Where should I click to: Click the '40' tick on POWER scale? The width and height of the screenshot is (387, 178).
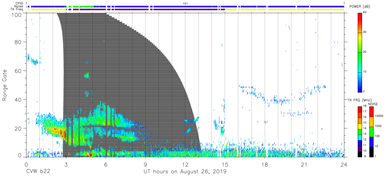(365, 13)
